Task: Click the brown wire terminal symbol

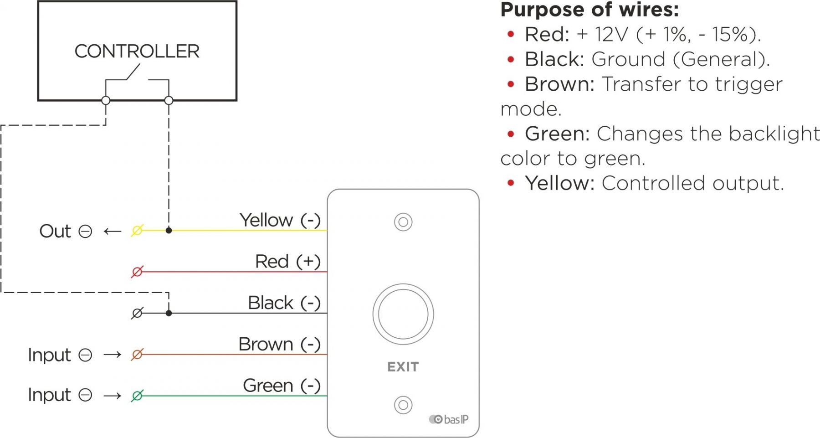Action: click(x=137, y=354)
